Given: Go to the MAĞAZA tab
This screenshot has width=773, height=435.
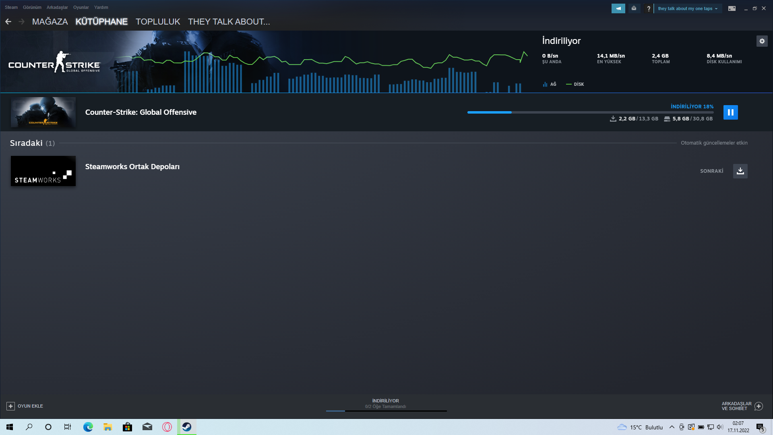Looking at the screenshot, I should pos(50,22).
